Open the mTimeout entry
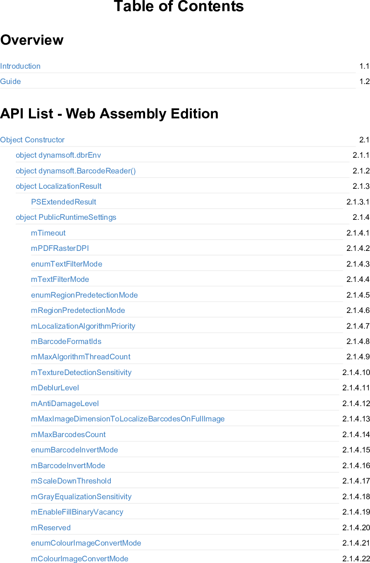 coord(48,233)
